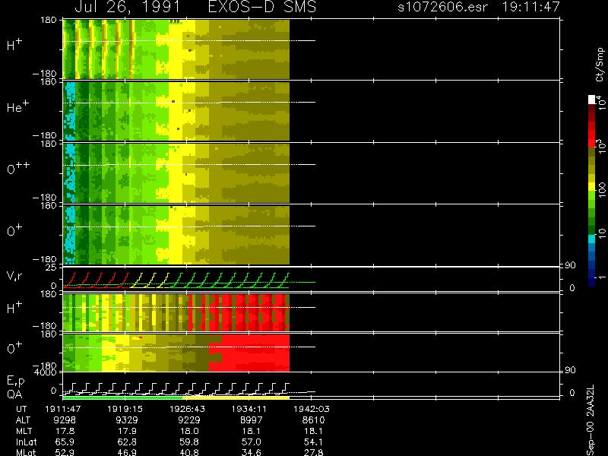Click the "Ct/Smp" color bar unit label
Image resolution: width=608 pixels, height=456 pixels.
600,64
